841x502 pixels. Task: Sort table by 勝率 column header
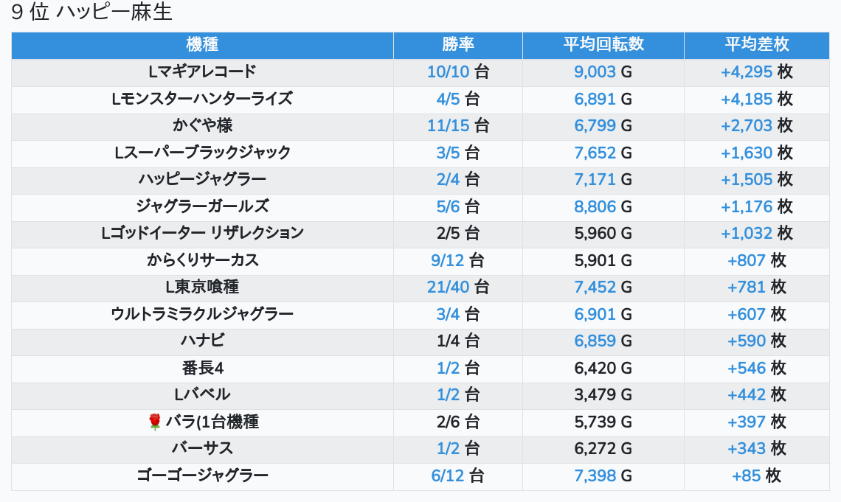coord(458,44)
